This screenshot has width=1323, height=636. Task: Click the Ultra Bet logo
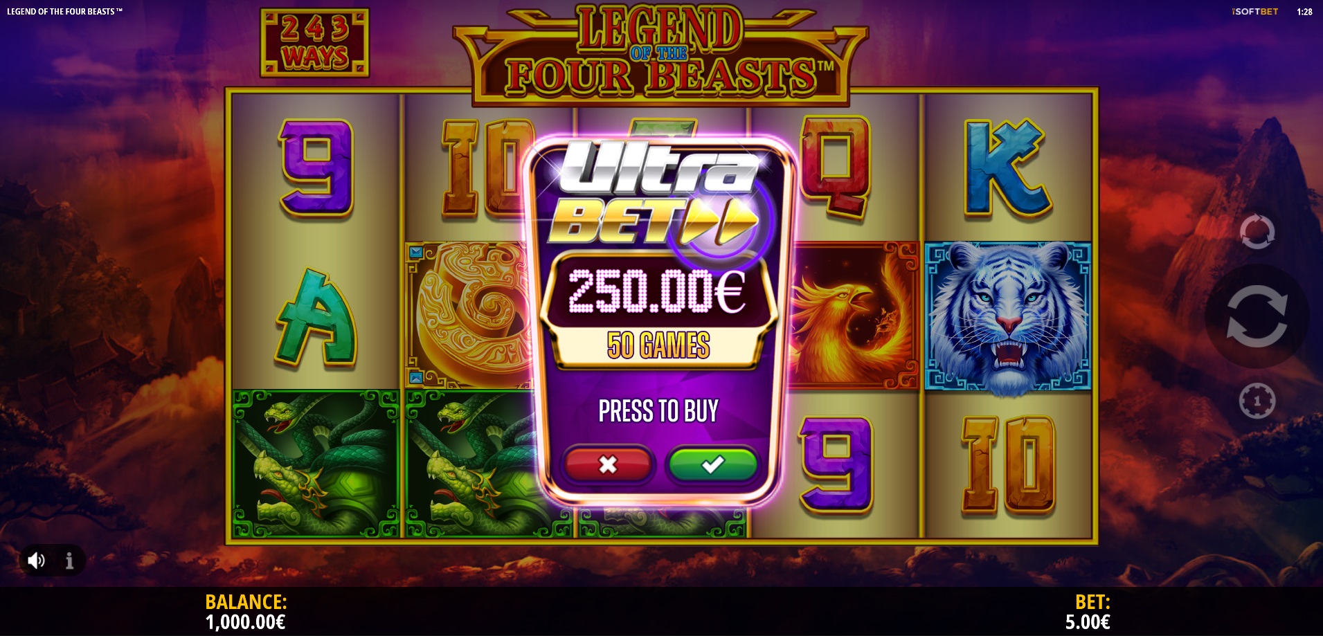[659, 195]
